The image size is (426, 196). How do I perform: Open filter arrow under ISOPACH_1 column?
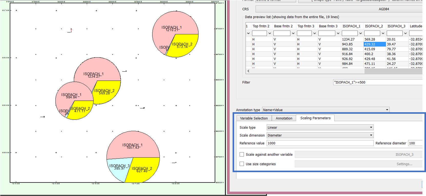[360, 33]
